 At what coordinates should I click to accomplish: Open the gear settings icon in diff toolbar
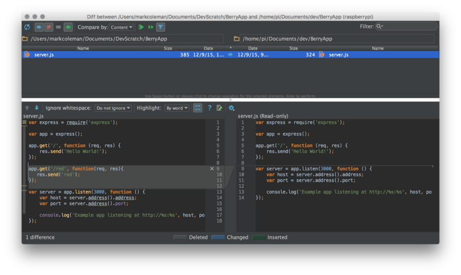click(x=232, y=108)
